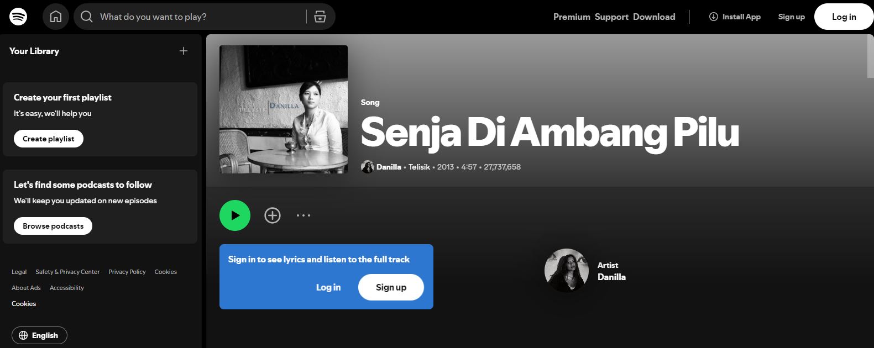Go to Home via house icon
This screenshot has width=874, height=348.
pyautogui.click(x=56, y=17)
